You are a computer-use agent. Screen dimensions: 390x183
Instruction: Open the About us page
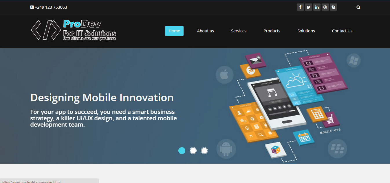[x=206, y=31]
